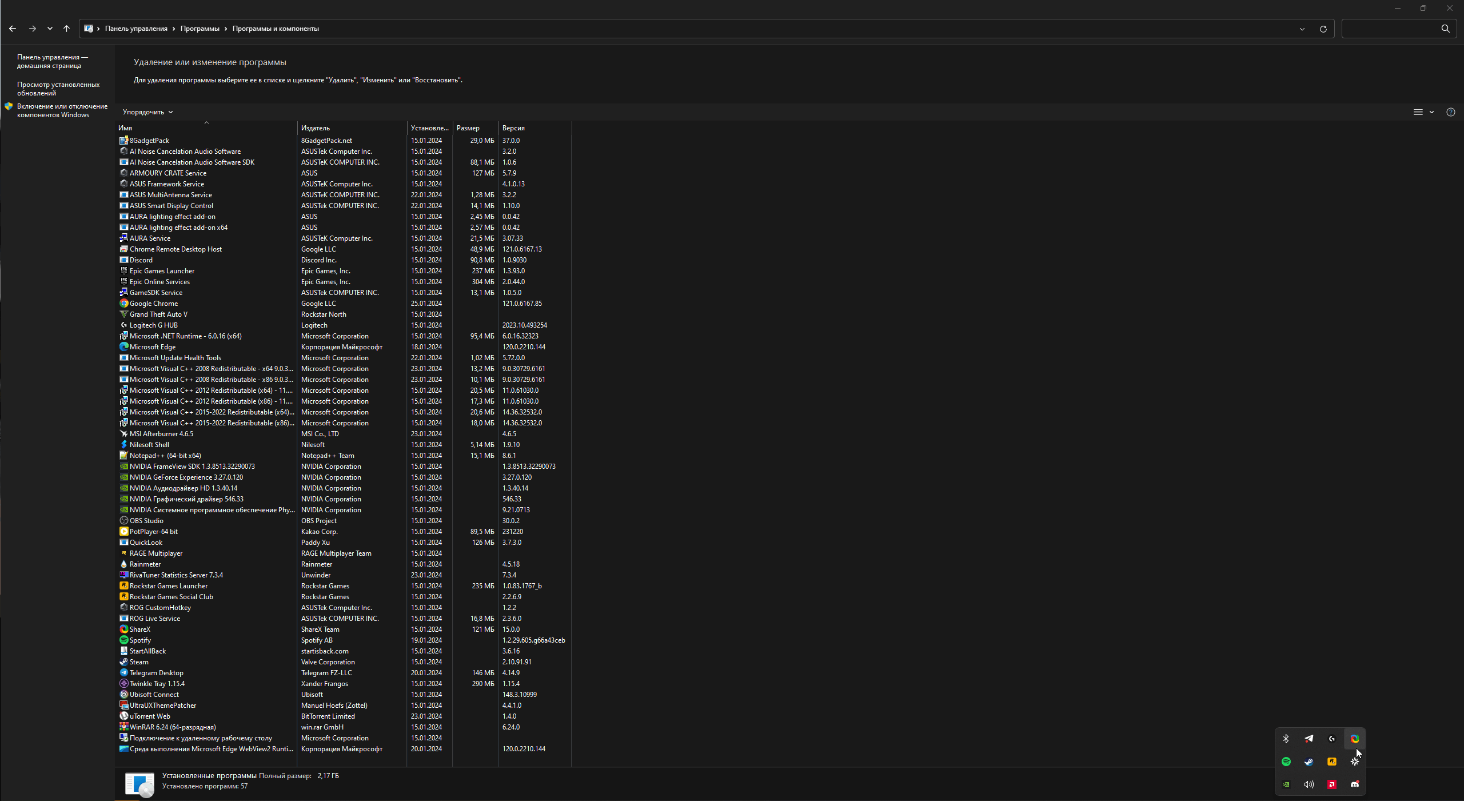Select the RAGE Multiplayer entry
This screenshot has width=1464, height=801.
[x=344, y=553]
